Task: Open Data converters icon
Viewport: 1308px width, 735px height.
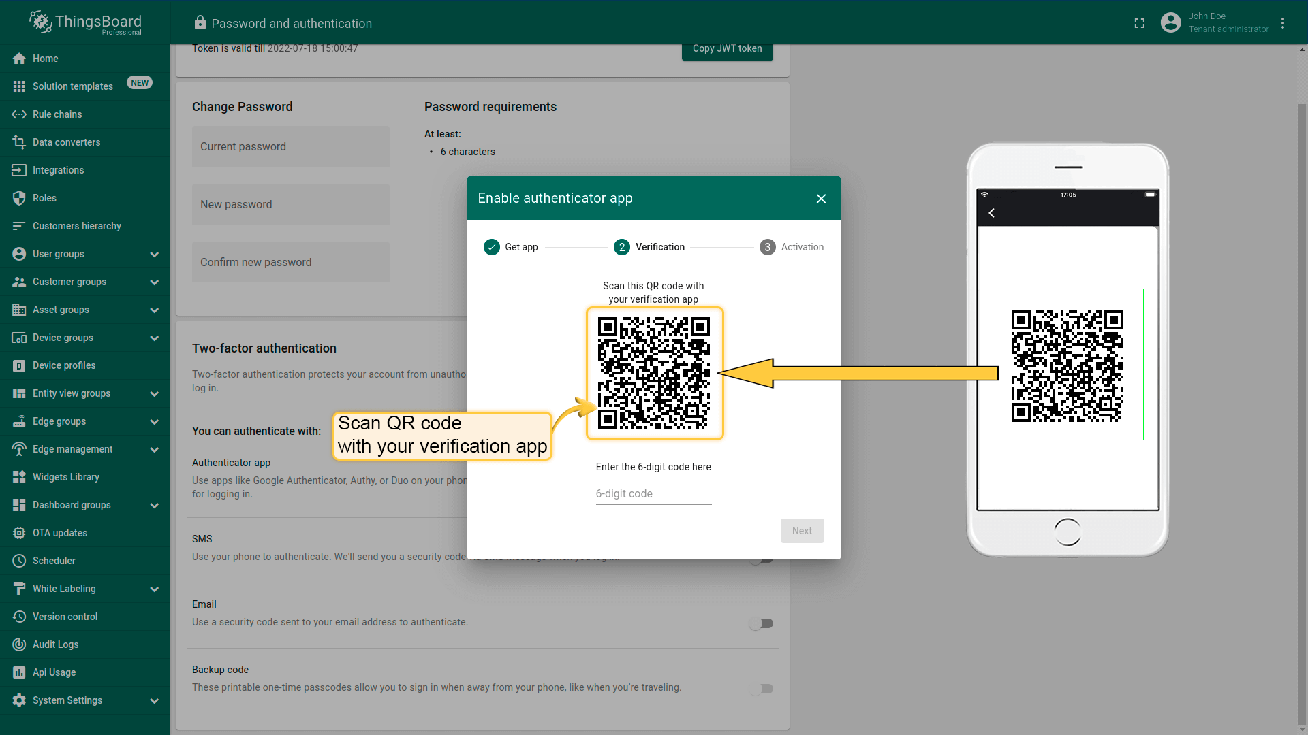Action: pyautogui.click(x=19, y=142)
